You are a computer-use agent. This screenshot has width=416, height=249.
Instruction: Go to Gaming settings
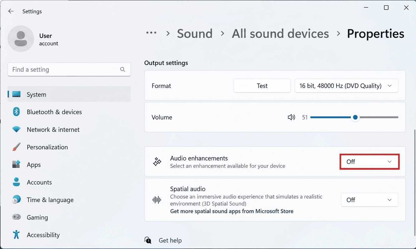pos(69,217)
